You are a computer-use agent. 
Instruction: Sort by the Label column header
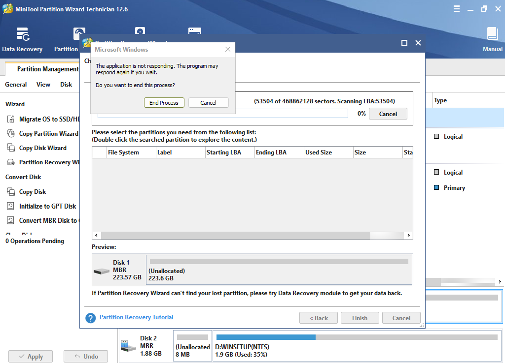coord(180,152)
